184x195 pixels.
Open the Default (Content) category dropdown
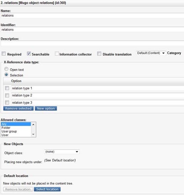point(151,53)
